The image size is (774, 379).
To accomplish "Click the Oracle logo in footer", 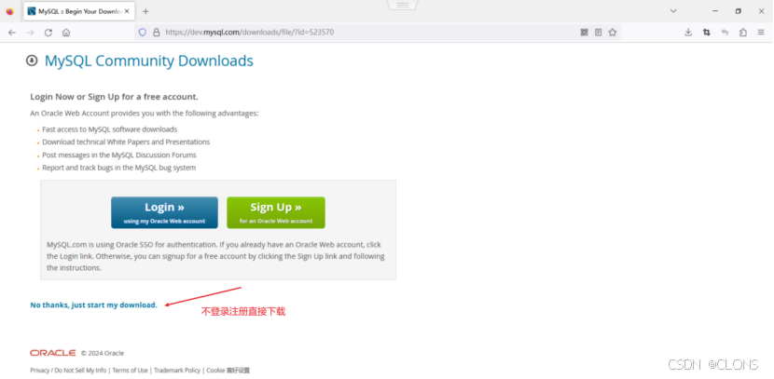I will click(53, 353).
